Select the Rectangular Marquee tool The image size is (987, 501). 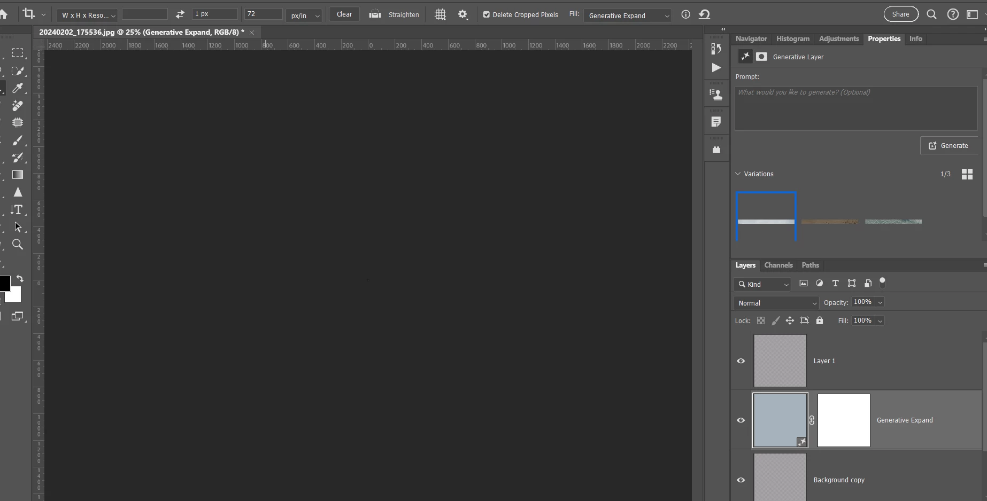click(18, 53)
